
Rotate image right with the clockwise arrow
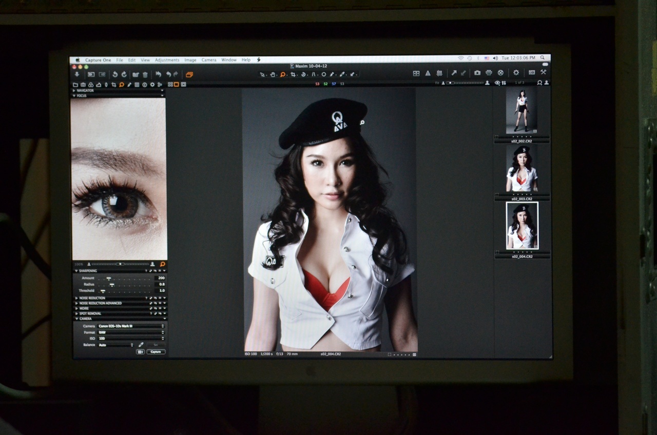tap(124, 74)
